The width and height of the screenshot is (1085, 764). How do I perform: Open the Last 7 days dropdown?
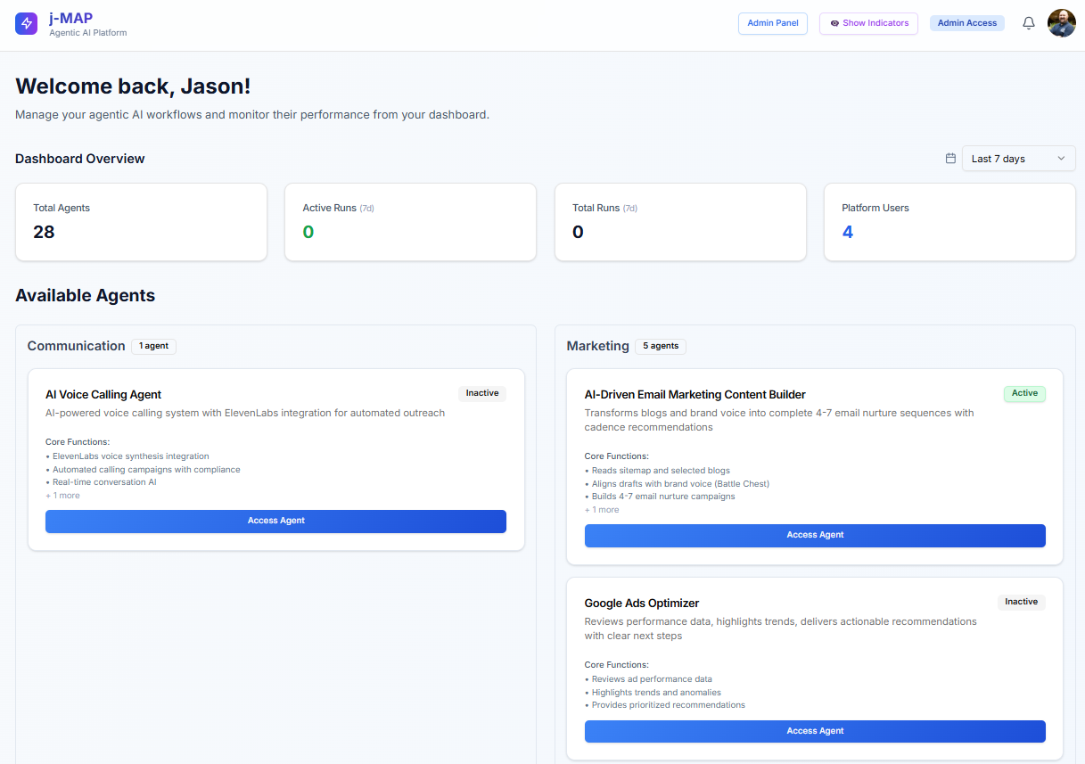click(1018, 158)
